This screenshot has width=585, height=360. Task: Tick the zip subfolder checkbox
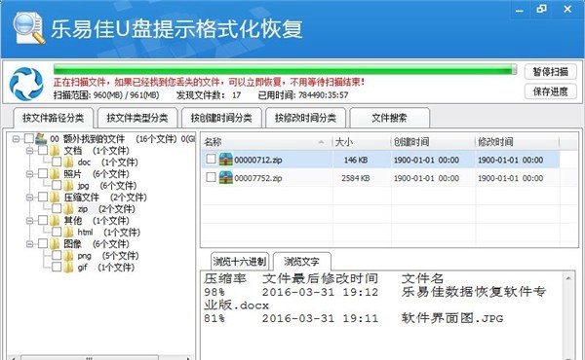point(57,208)
